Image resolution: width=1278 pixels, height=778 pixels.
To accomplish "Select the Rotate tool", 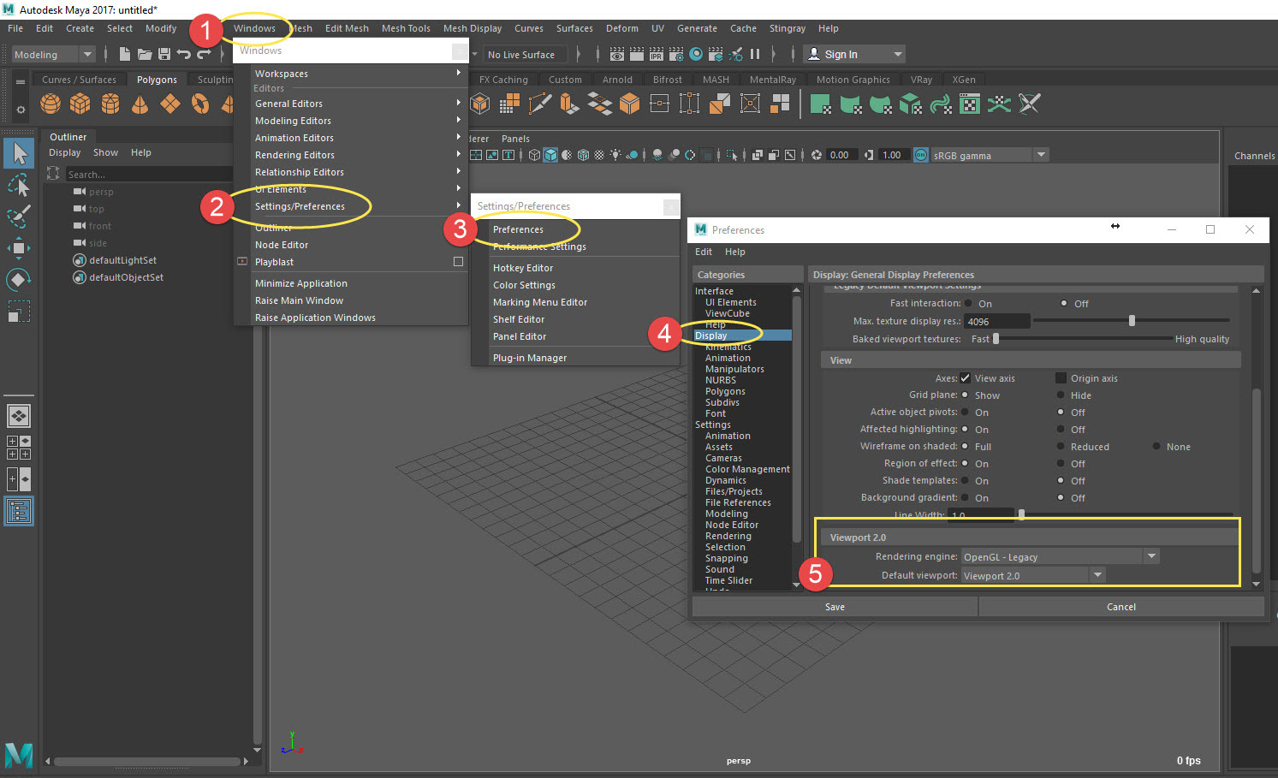I will 19,280.
